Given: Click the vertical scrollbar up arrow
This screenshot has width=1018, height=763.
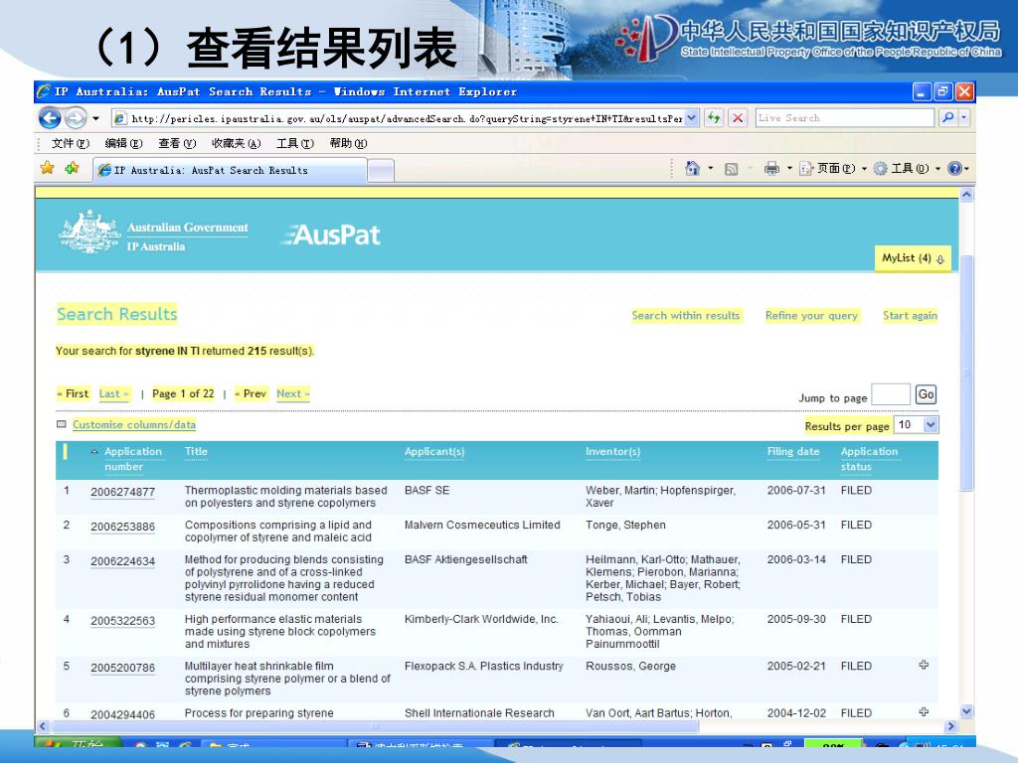Looking at the screenshot, I should point(966,195).
